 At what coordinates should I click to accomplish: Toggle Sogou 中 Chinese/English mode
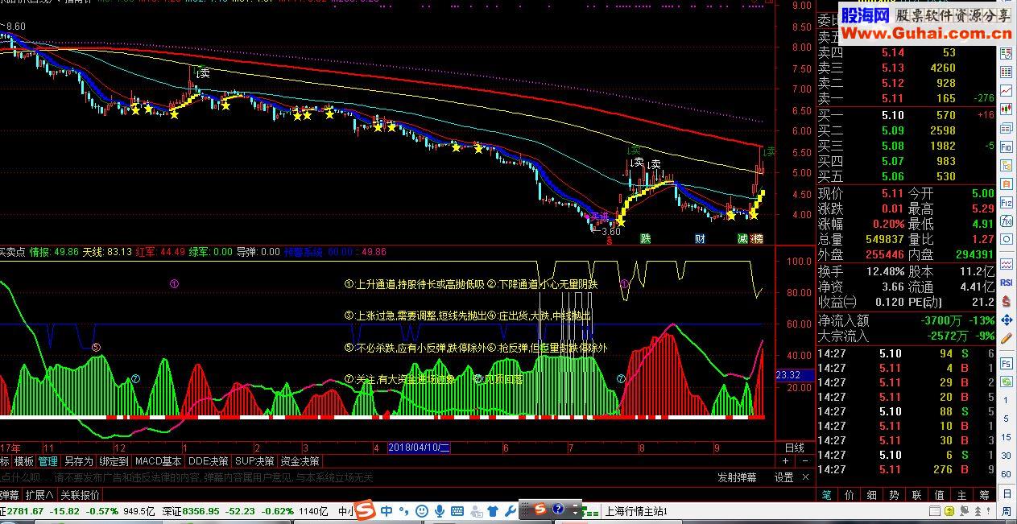(387, 511)
